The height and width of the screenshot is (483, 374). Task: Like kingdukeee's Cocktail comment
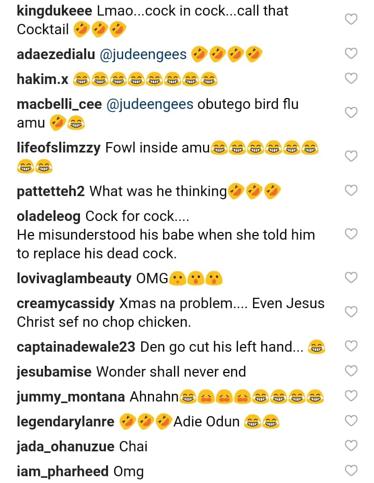pyautogui.click(x=352, y=20)
